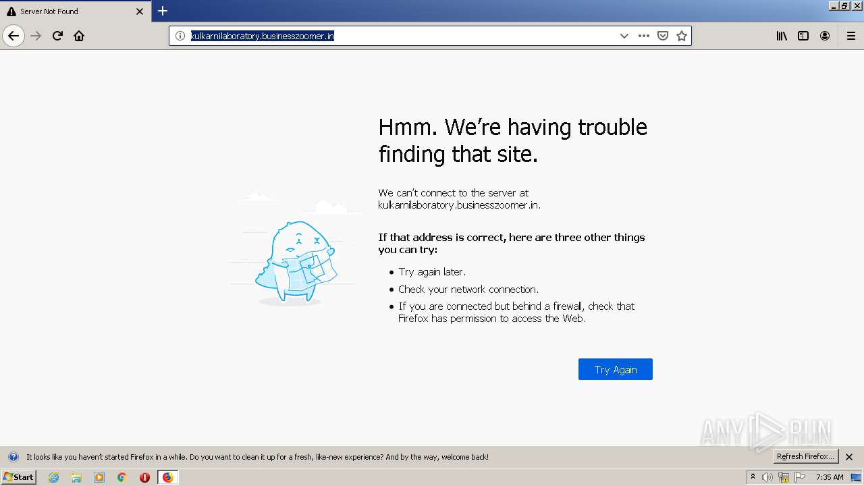Go back to the previous page

point(13,36)
